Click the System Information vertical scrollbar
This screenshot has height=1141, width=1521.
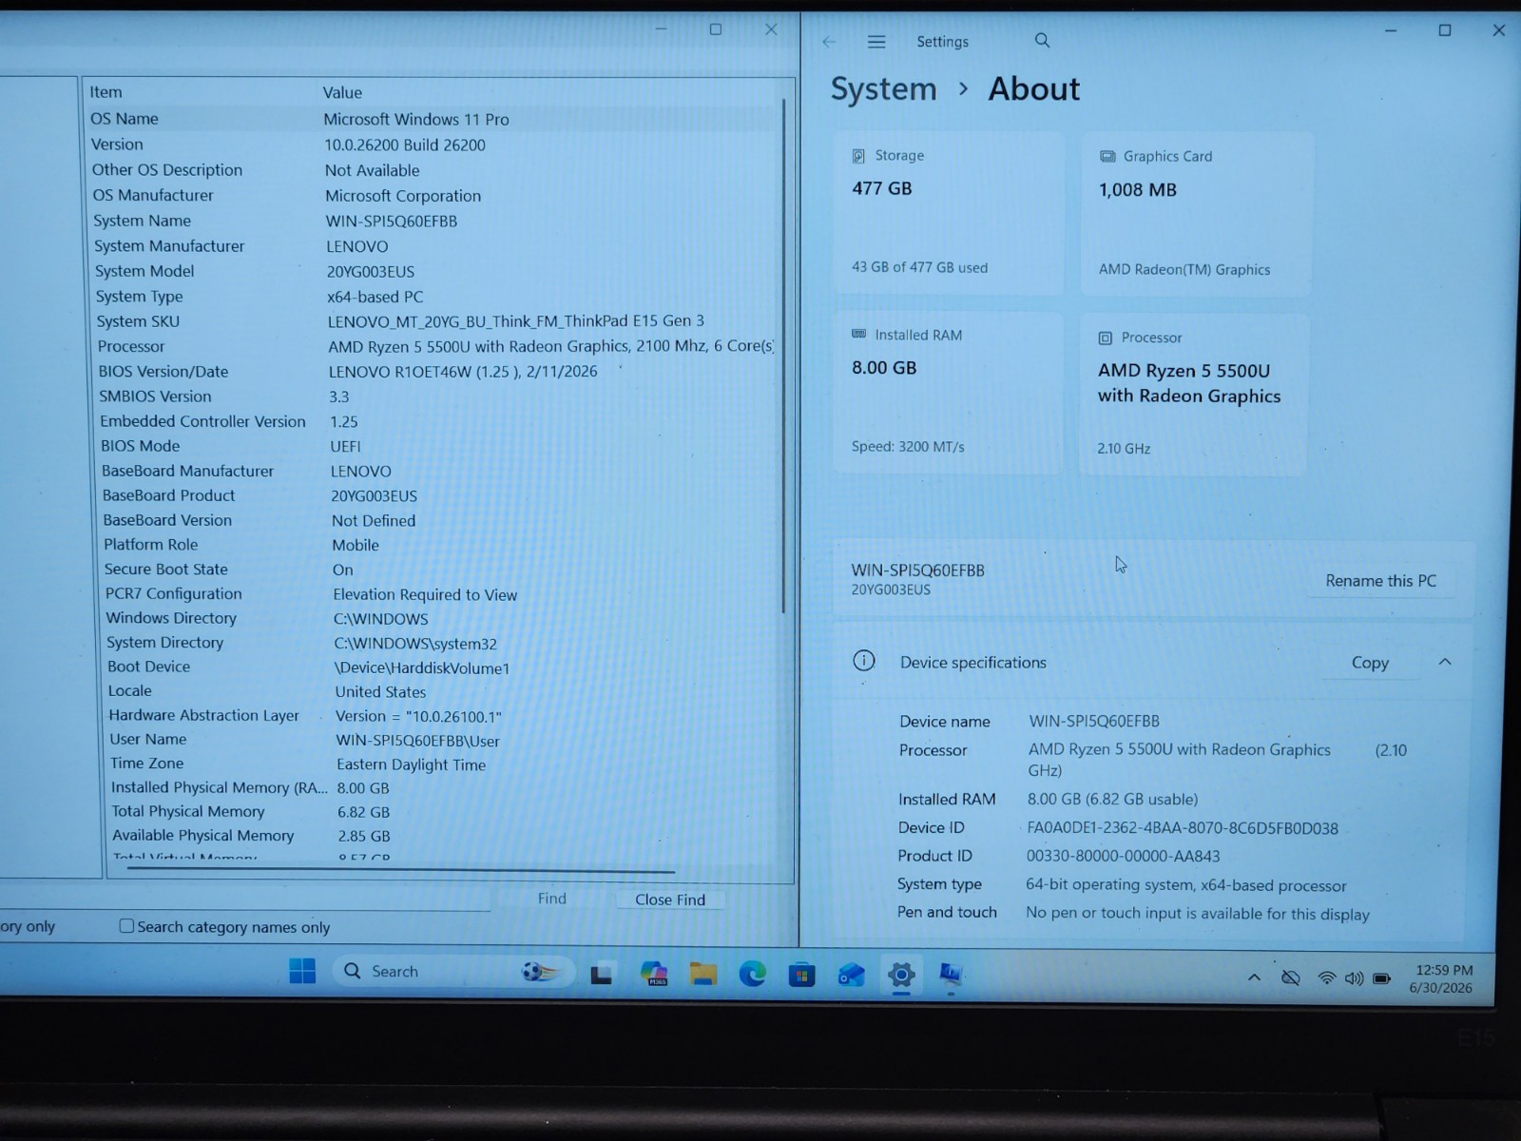tap(783, 358)
